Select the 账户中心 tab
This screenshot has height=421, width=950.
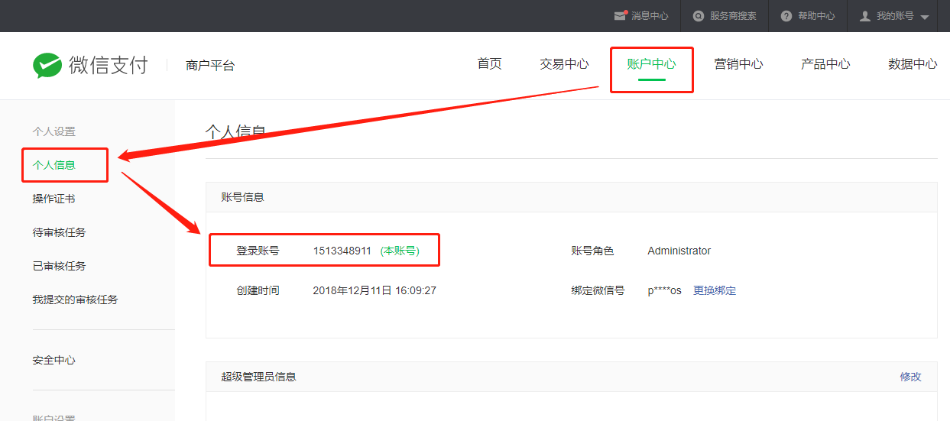(652, 64)
